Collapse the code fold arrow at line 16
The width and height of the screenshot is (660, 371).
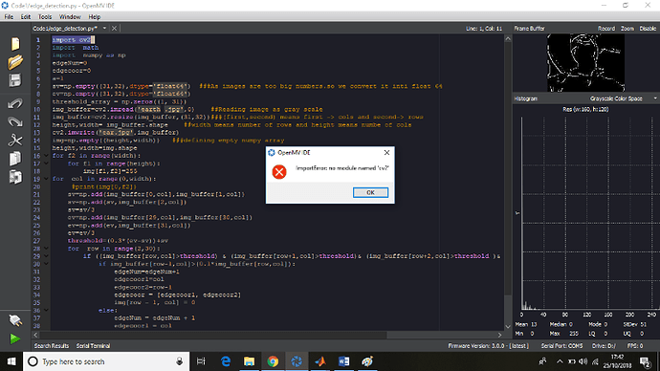46,156
